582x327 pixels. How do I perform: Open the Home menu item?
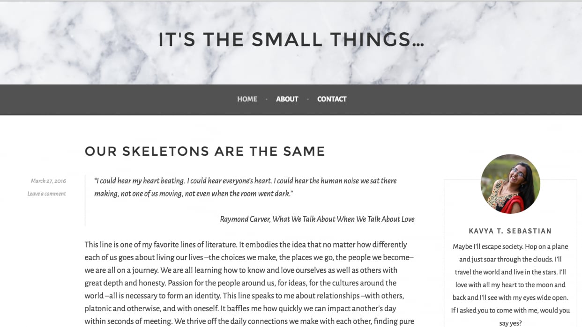[247, 99]
